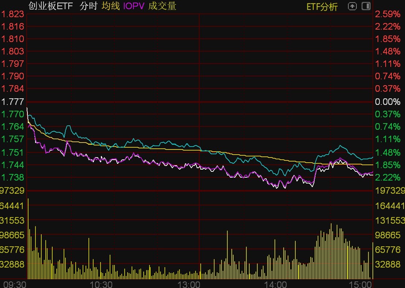Click the red 1.48% percent axis label
This screenshot has height=288, width=405.
click(387, 51)
